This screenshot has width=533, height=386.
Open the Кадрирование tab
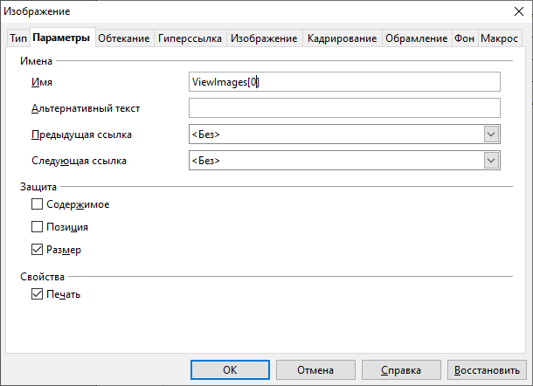coord(342,38)
